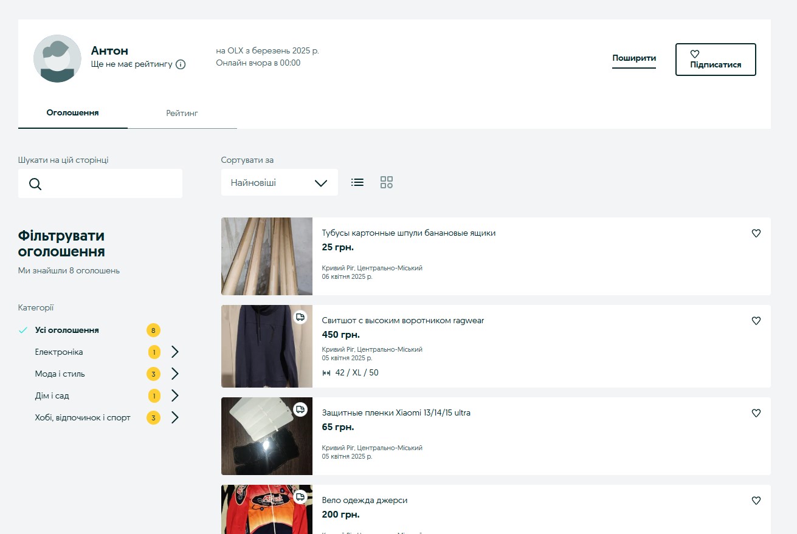
Task: Switch to list view layout
Action: point(357,182)
